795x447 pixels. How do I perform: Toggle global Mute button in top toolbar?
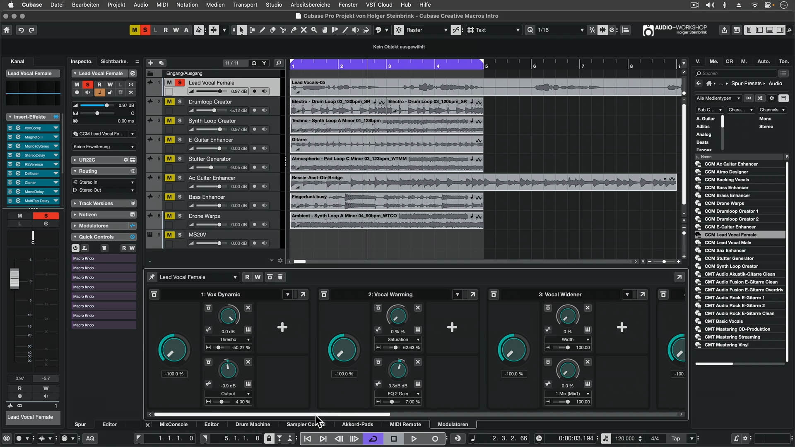(135, 30)
